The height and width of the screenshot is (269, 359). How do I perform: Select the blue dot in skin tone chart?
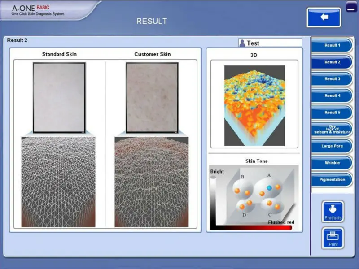[269, 188]
